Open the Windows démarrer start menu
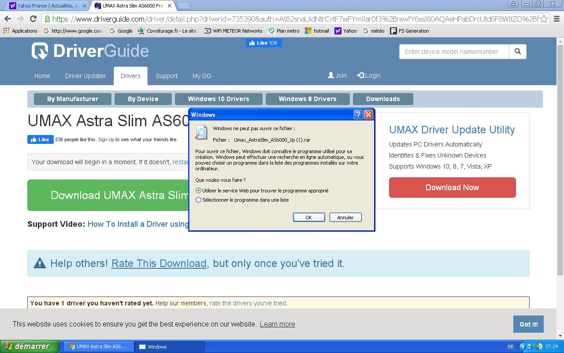This screenshot has height=353, width=564. [30, 346]
